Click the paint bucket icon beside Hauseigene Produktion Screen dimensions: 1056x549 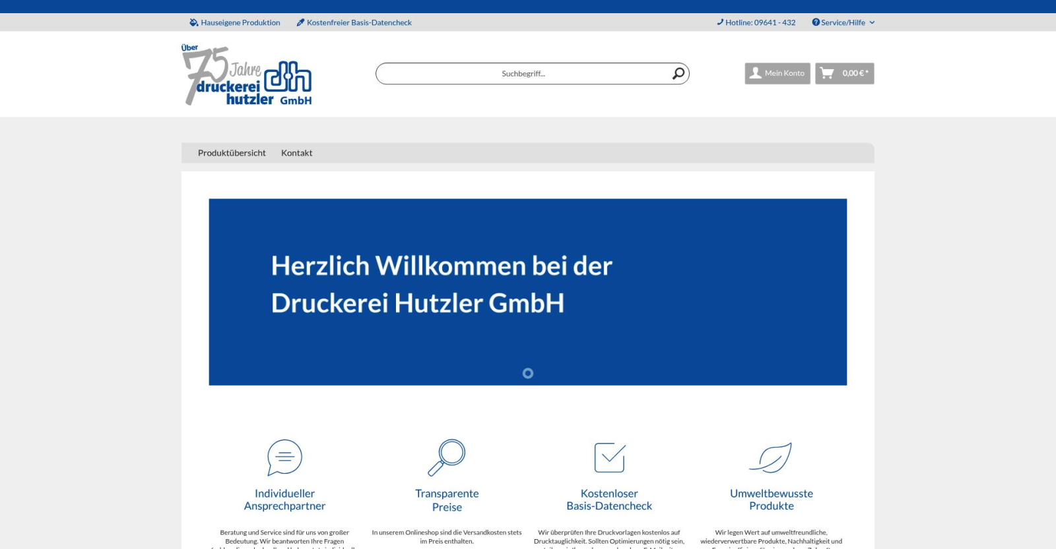point(194,22)
